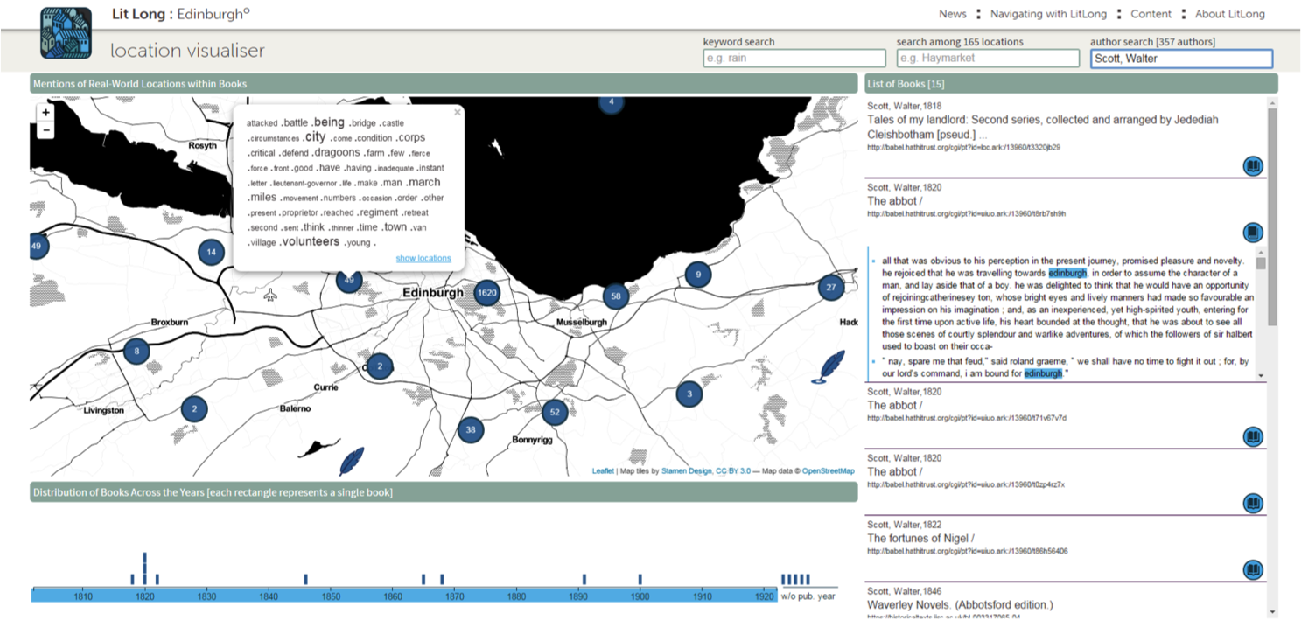Image resolution: width=1301 pixels, height=620 pixels.
Task: Open book icon for abbot entry ending t71v67v7d
Action: click(1253, 436)
